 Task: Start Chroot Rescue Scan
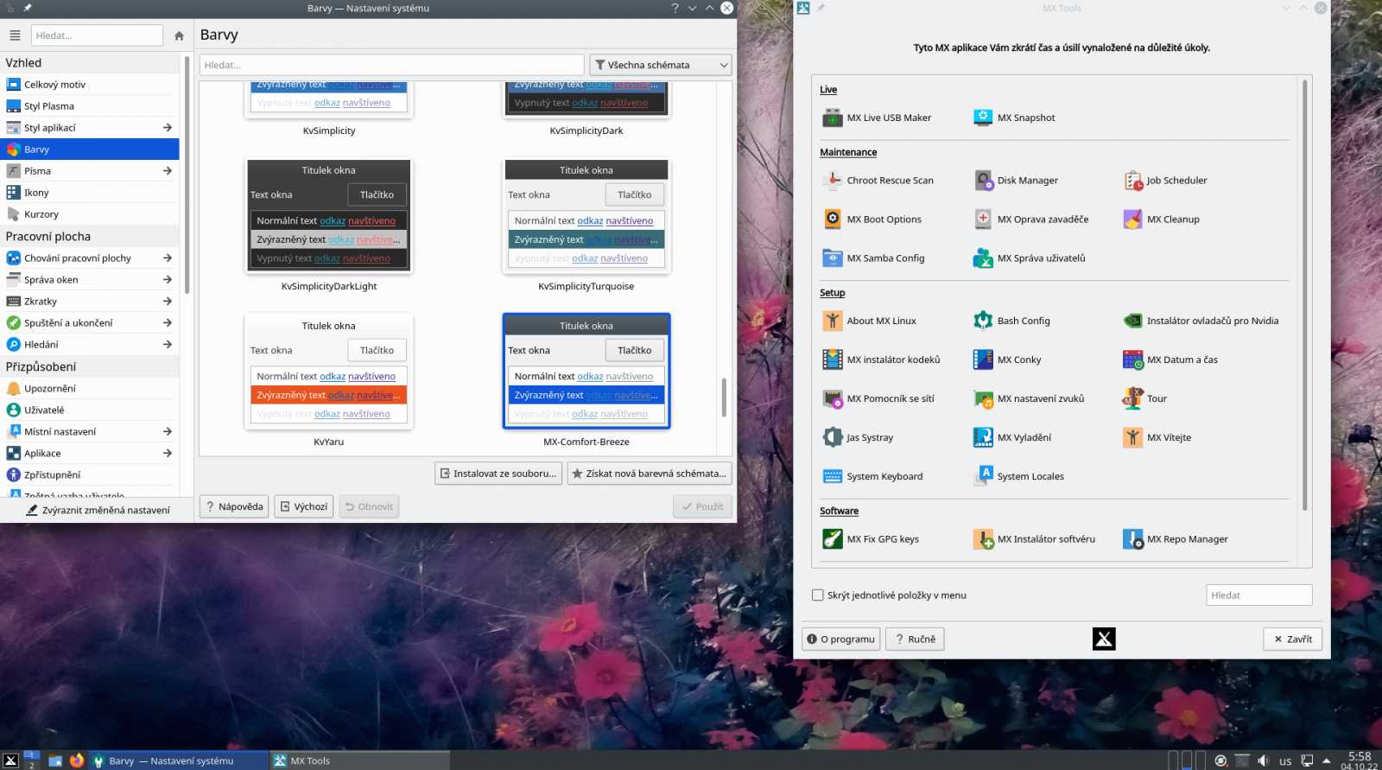[x=878, y=181]
